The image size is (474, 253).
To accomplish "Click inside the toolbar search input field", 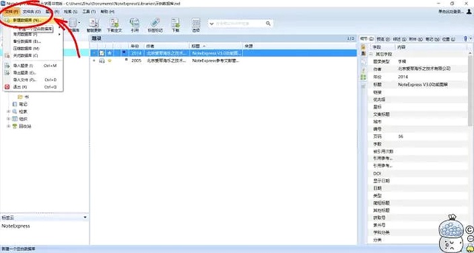I will 239,23.
